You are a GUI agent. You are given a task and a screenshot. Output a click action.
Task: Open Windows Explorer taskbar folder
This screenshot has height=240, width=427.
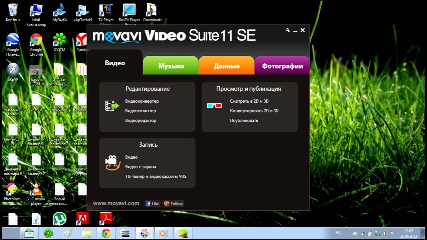pos(87,233)
